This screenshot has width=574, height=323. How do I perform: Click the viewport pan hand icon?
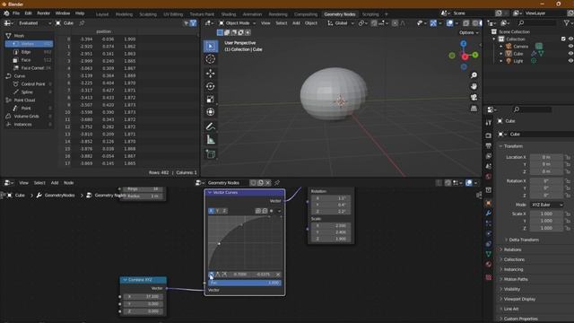tap(474, 86)
